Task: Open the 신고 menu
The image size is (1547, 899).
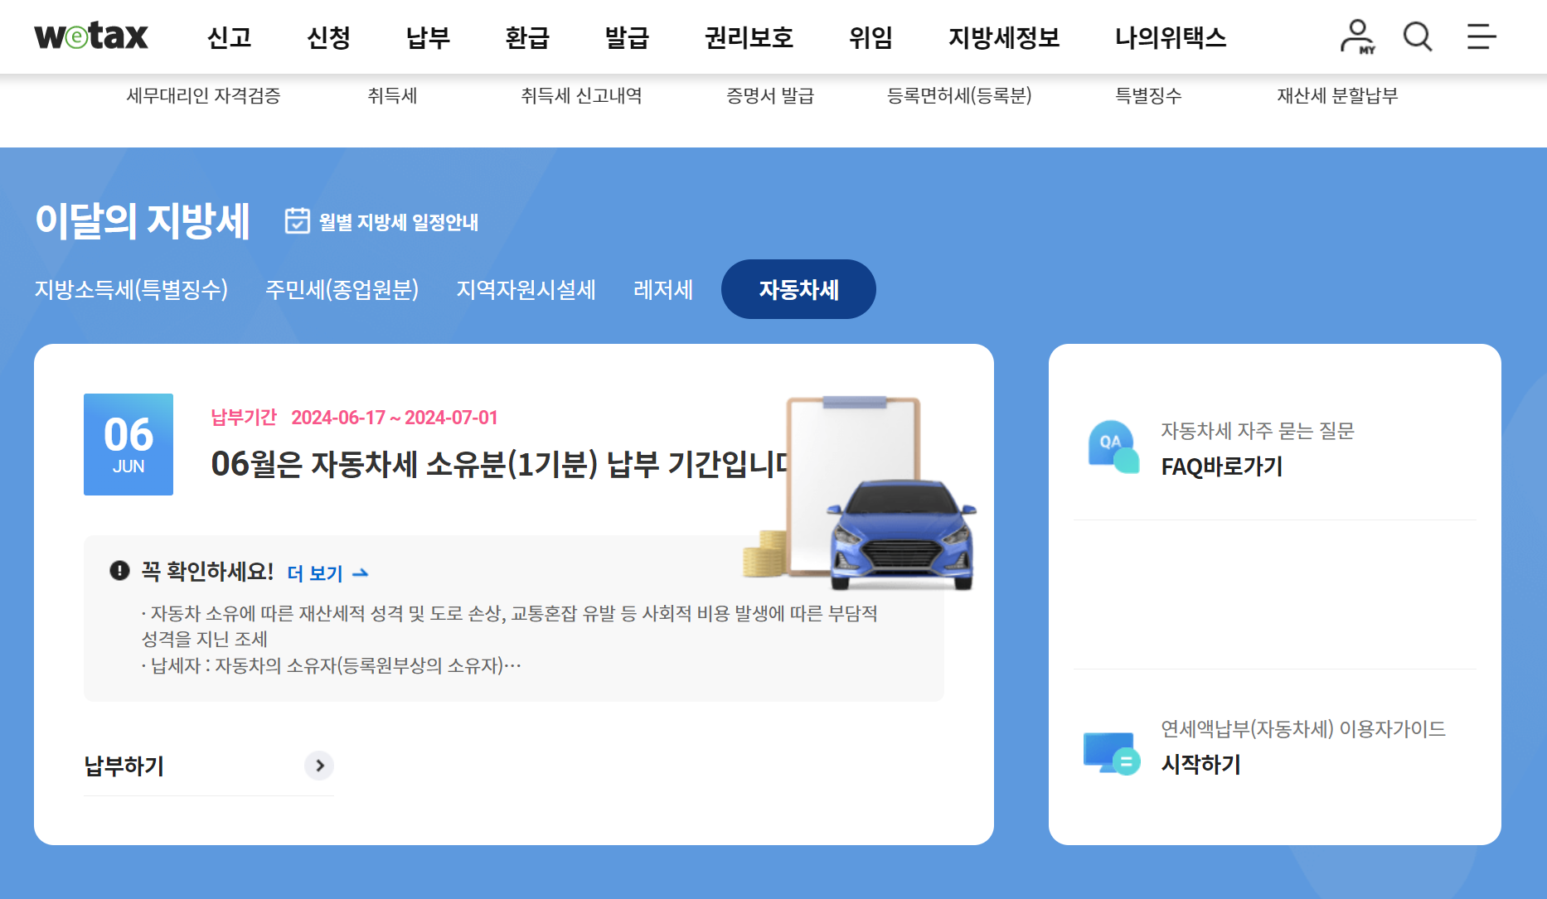Action: pyautogui.click(x=229, y=37)
